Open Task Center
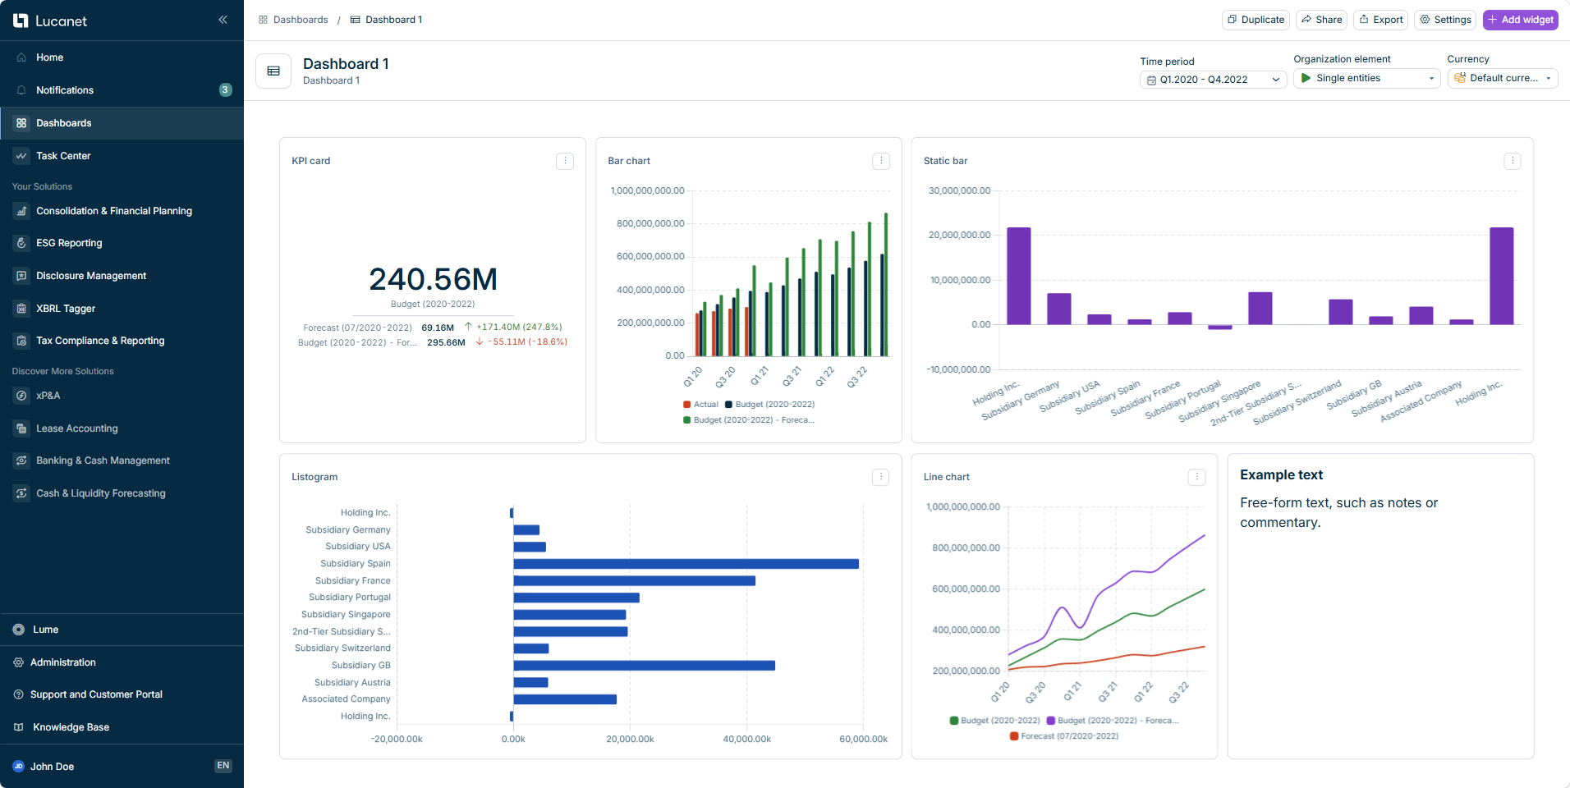This screenshot has width=1570, height=788. [122, 156]
